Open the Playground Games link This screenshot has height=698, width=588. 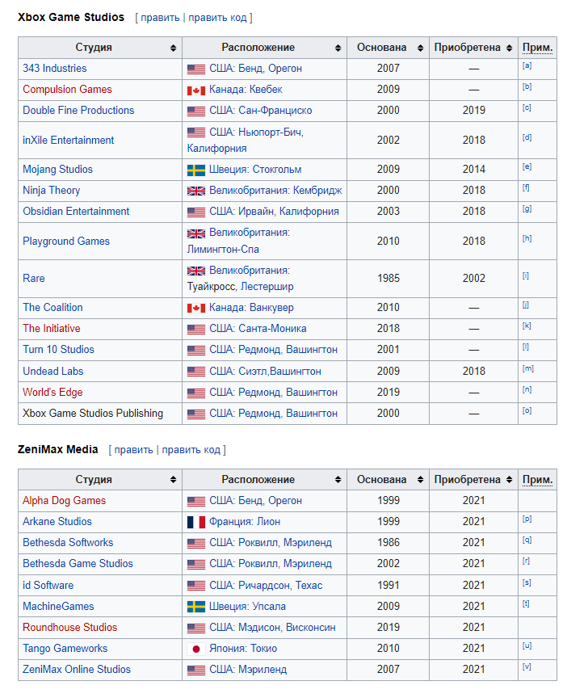pos(66,242)
